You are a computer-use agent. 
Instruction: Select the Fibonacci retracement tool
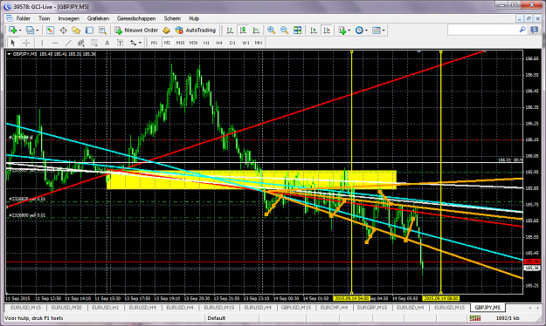[94, 43]
